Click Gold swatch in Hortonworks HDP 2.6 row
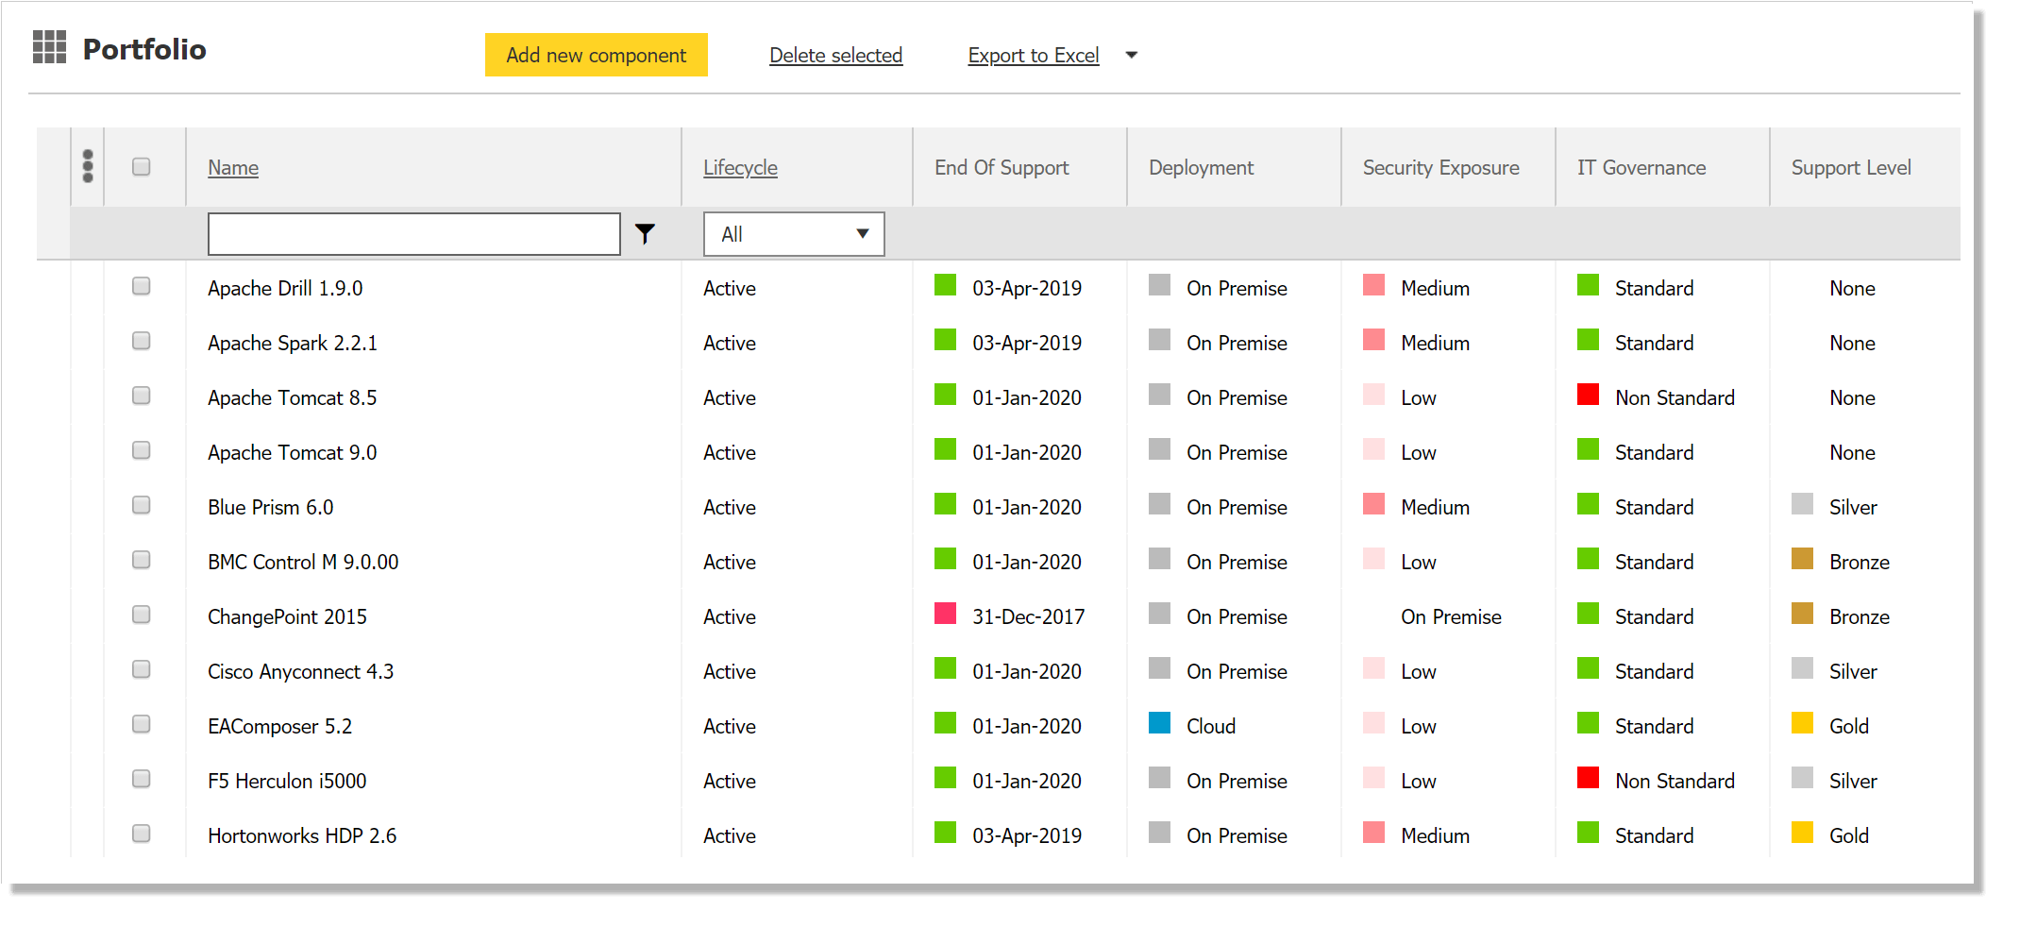2020x944 pixels. 1802,833
